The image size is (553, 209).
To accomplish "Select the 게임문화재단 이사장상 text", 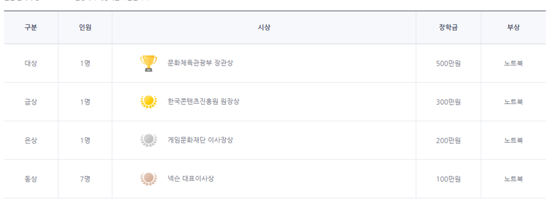I will pyautogui.click(x=200, y=140).
